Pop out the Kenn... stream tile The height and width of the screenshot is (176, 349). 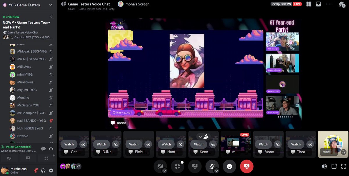pyautogui.click(x=213, y=144)
